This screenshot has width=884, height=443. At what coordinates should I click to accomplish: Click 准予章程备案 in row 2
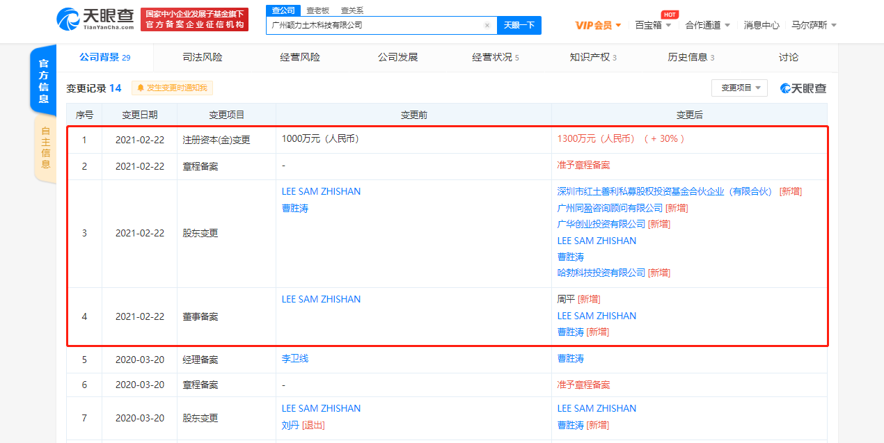[x=583, y=166]
